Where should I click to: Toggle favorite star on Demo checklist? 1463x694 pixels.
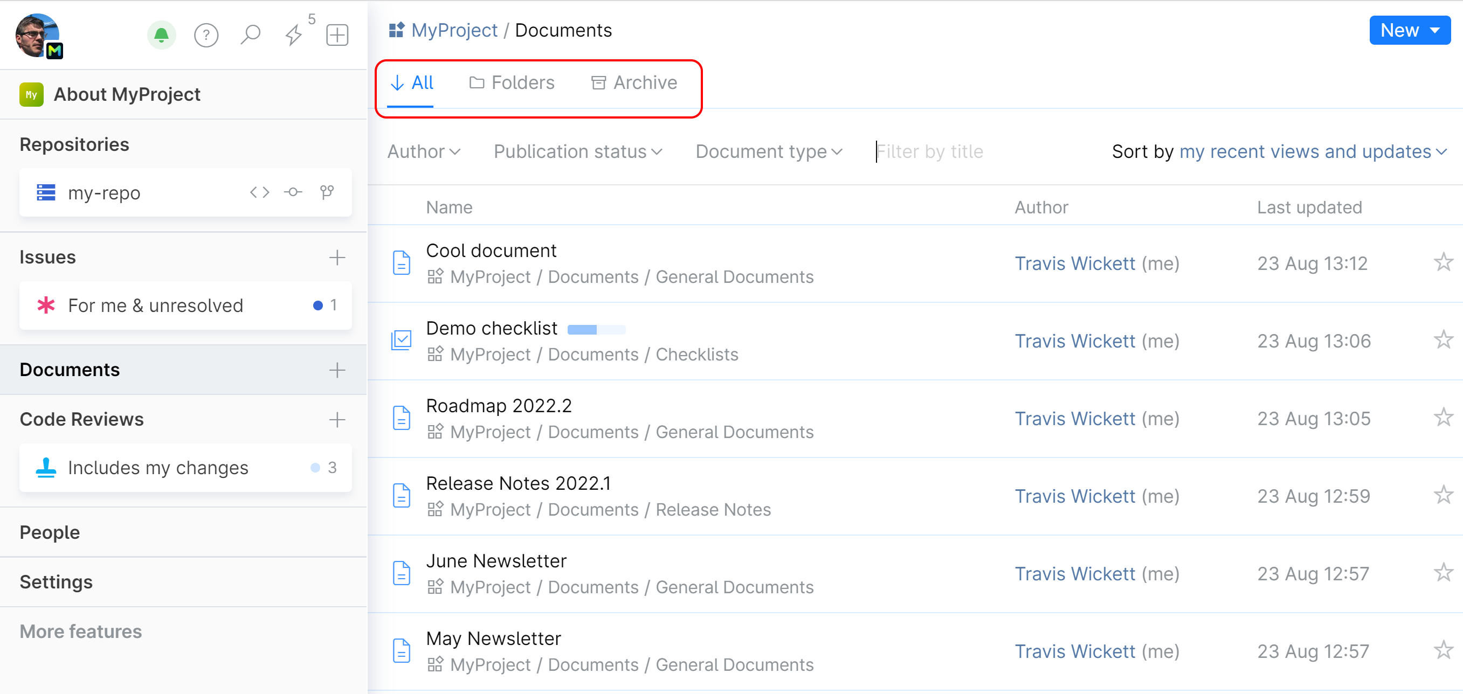tap(1443, 341)
